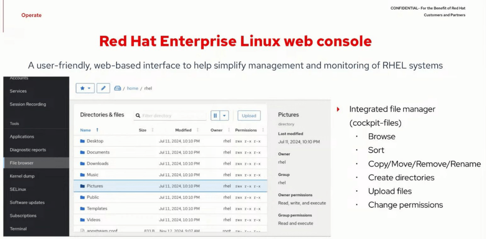Image resolution: width=486 pixels, height=239 pixels.
Task: Sort by the Owner column
Action: point(216,130)
